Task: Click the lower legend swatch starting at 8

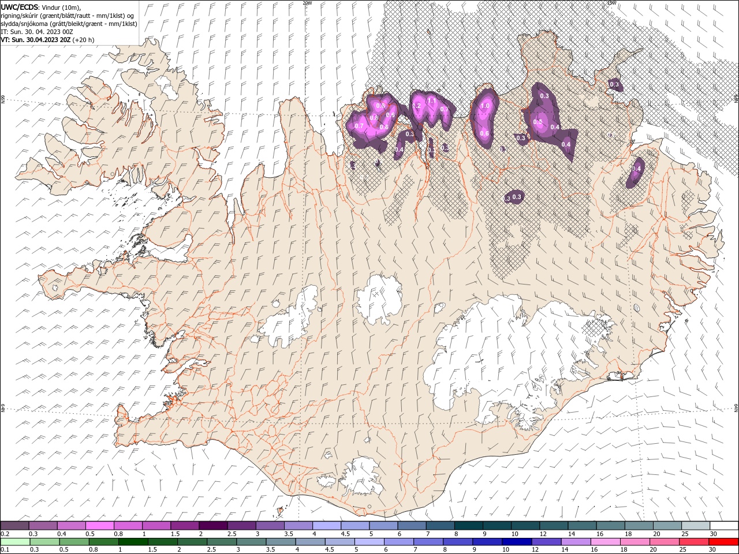Action: [457, 542]
